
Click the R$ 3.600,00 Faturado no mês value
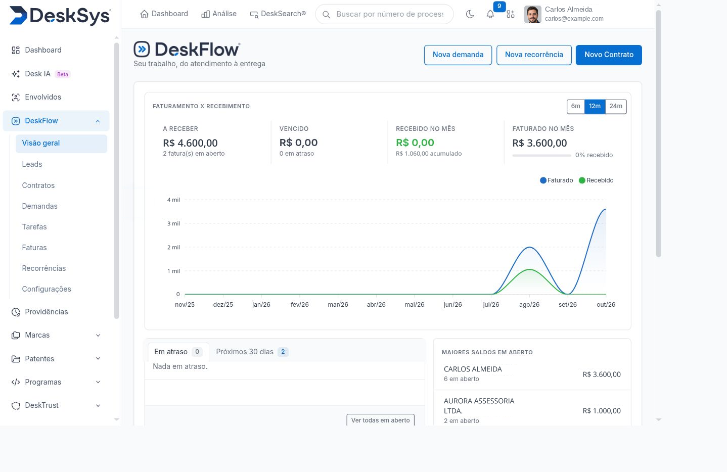539,143
